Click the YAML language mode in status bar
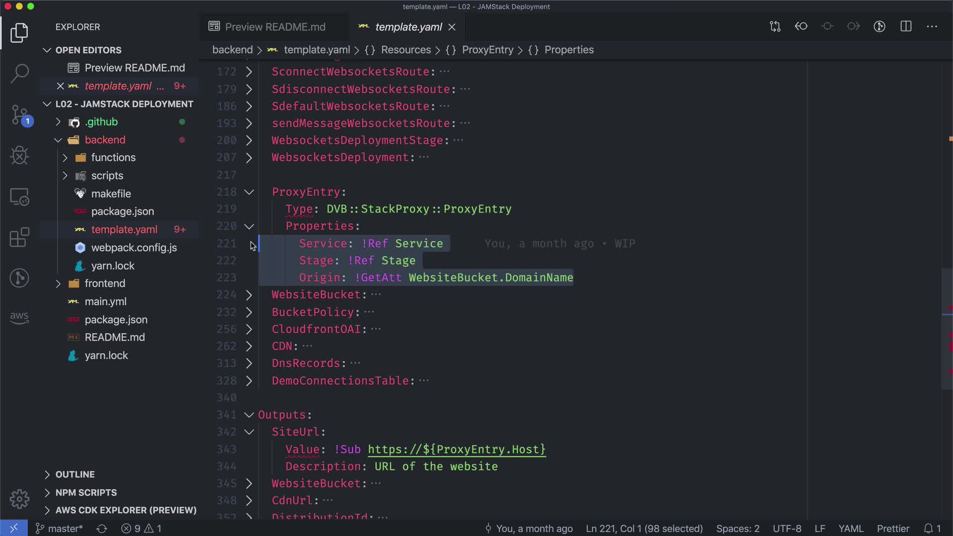The height and width of the screenshot is (536, 953). click(x=851, y=529)
